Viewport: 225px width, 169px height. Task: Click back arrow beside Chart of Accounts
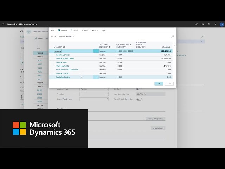pyautogui.click(x=29, y=32)
